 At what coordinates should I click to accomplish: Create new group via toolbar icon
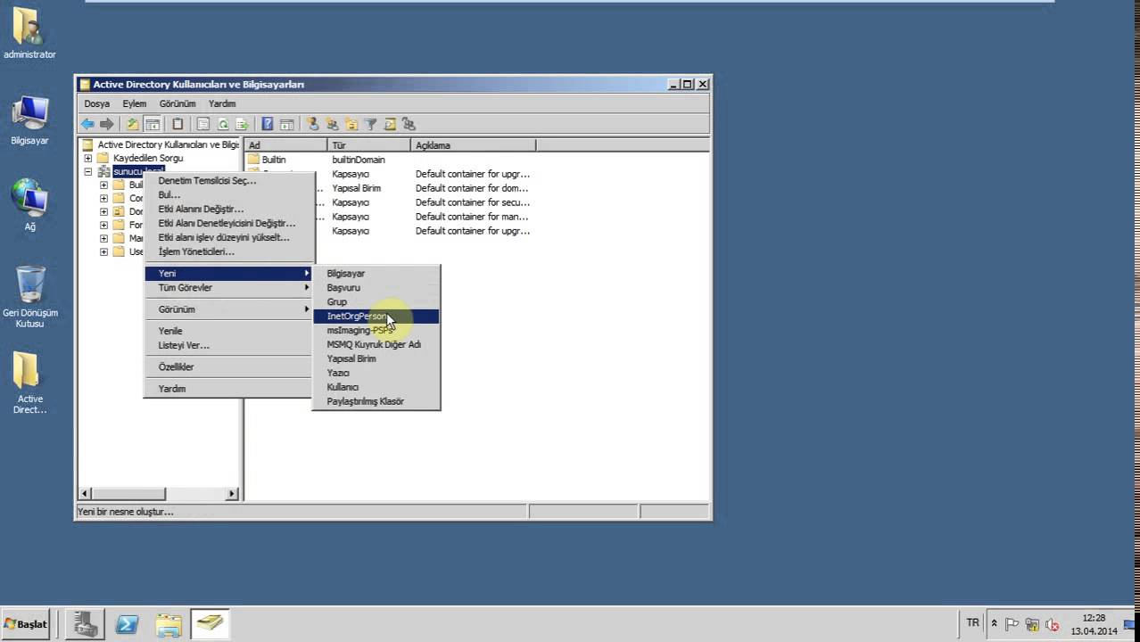pos(332,124)
